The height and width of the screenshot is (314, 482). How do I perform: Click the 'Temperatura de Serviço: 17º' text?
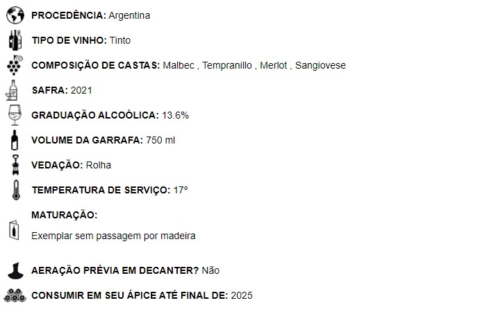(110, 190)
